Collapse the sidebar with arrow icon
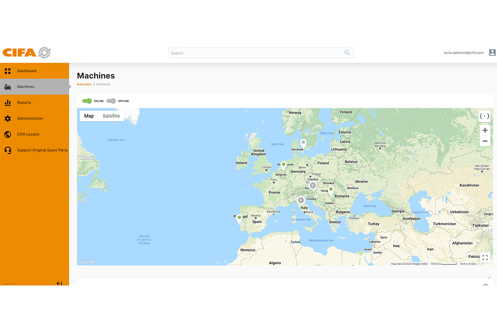Viewport: 497px width, 331px height. coord(59,283)
